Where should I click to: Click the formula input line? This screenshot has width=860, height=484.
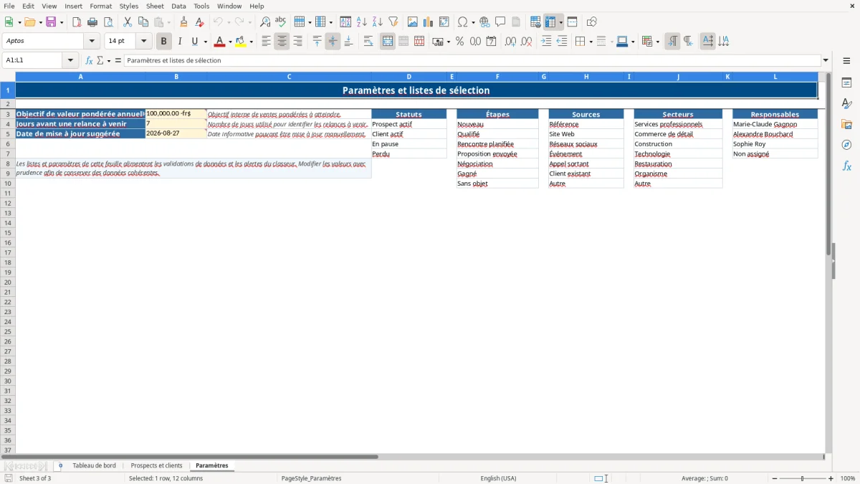472,60
